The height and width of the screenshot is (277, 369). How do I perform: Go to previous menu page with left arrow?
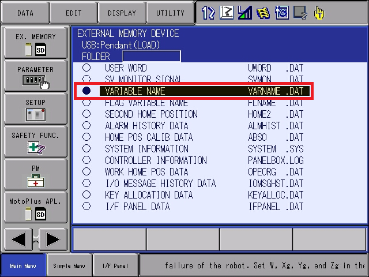(x=18, y=239)
